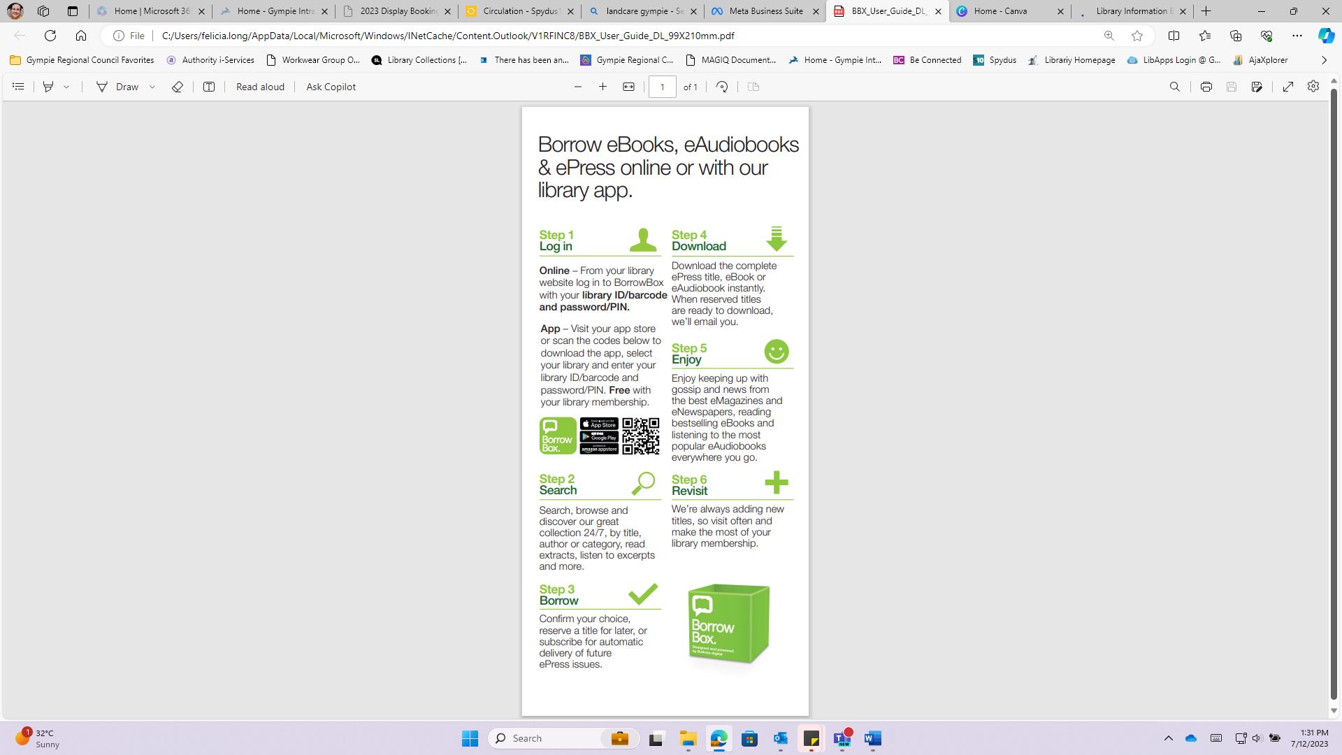
Task: Click the page number input field
Action: coord(661,87)
